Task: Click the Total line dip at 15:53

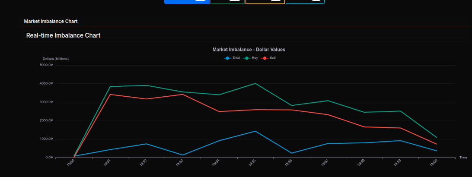Action: tap(183, 155)
